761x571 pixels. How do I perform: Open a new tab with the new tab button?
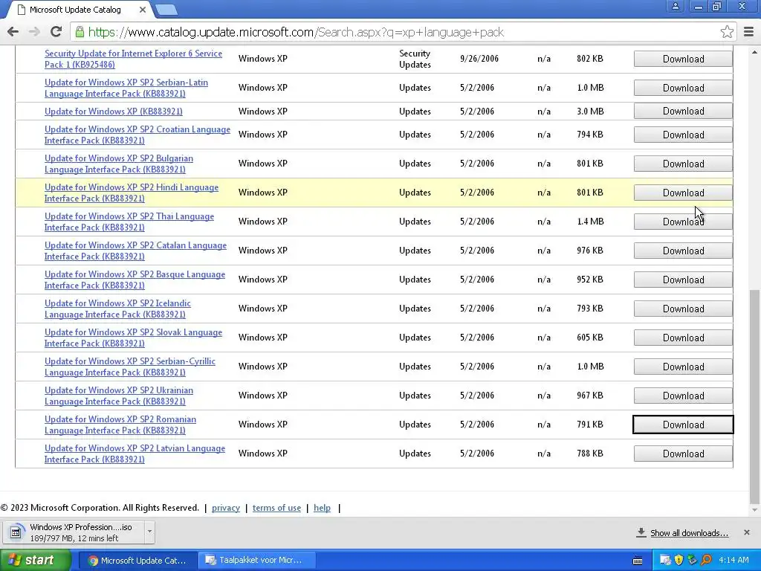click(x=166, y=9)
